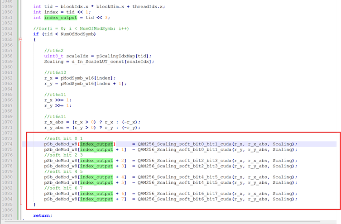
Task: Click the comment '//for(i = 0; i < NumOfModSymb; i++)'
Action: pos(81,29)
